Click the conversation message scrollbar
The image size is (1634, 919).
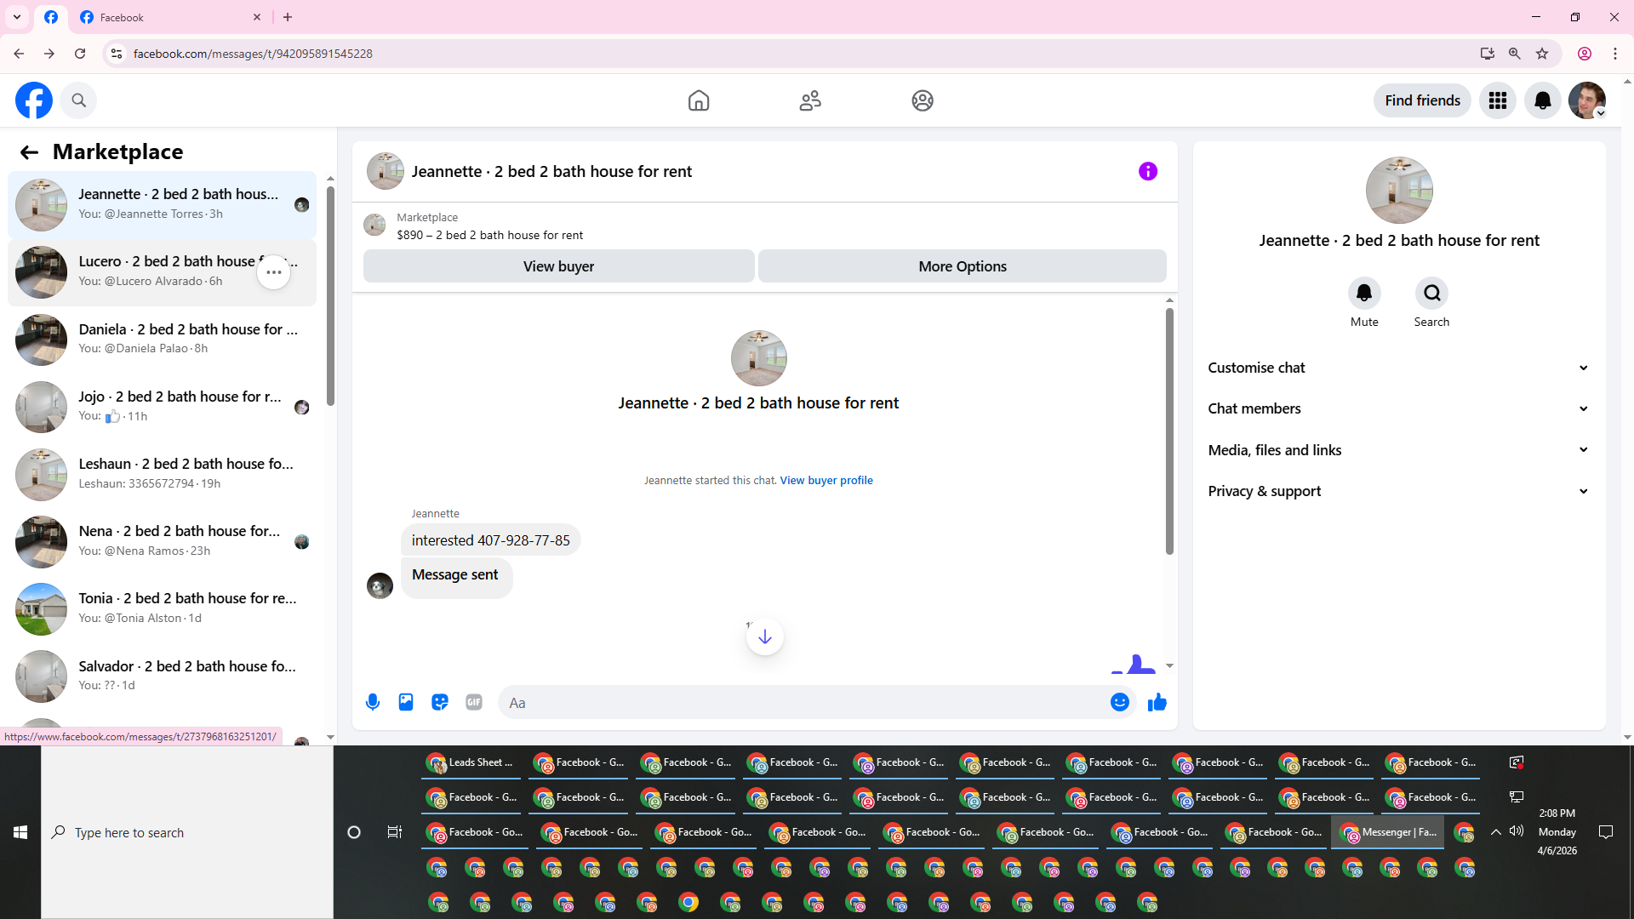coord(1169,431)
